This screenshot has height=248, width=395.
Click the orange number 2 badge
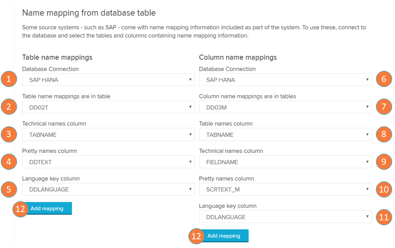[9, 107]
